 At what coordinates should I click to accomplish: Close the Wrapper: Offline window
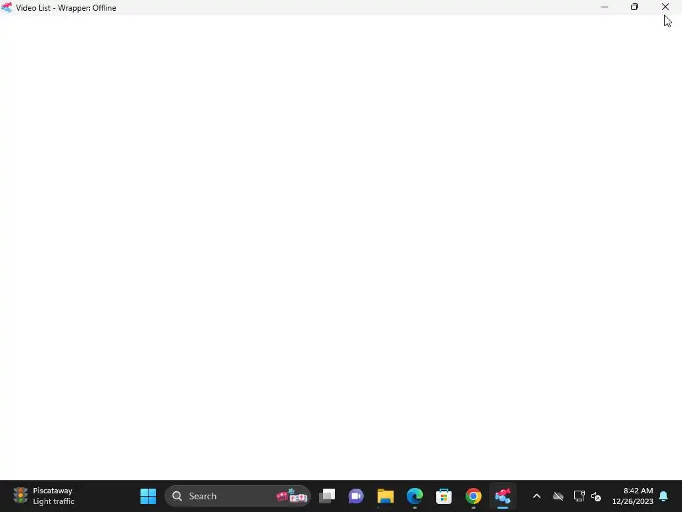click(665, 7)
